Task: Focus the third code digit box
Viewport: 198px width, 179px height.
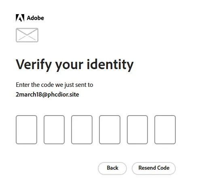Action: coord(82,130)
